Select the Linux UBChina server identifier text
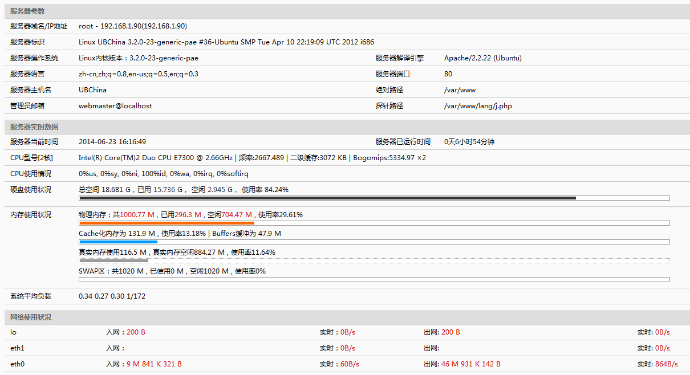Viewport: 690px width, 375px height. (226, 42)
